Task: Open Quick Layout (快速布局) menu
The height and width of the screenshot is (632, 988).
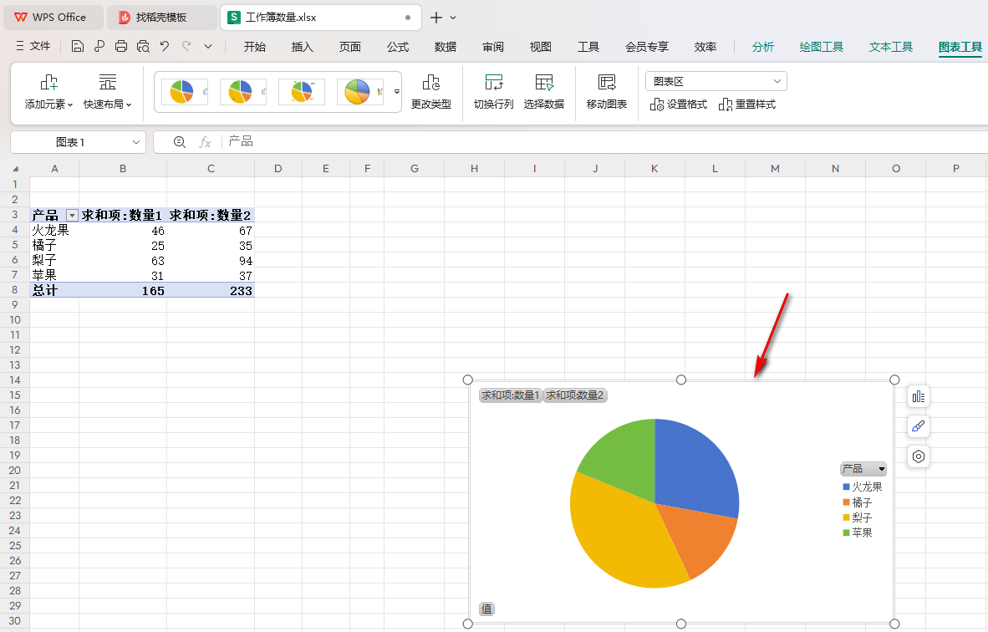Action: [x=107, y=92]
